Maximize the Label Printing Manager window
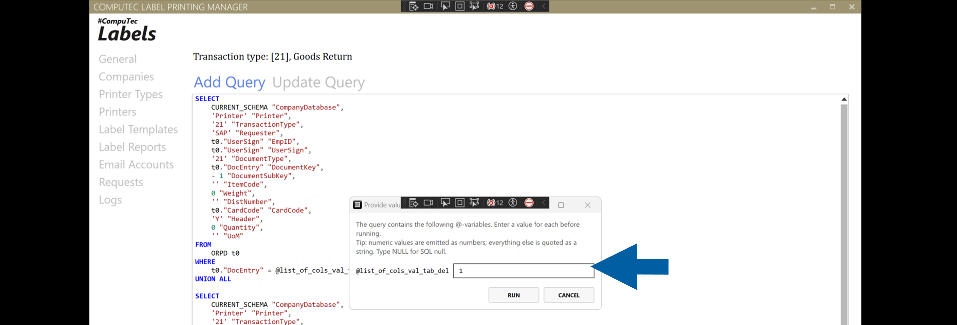 coord(832,7)
